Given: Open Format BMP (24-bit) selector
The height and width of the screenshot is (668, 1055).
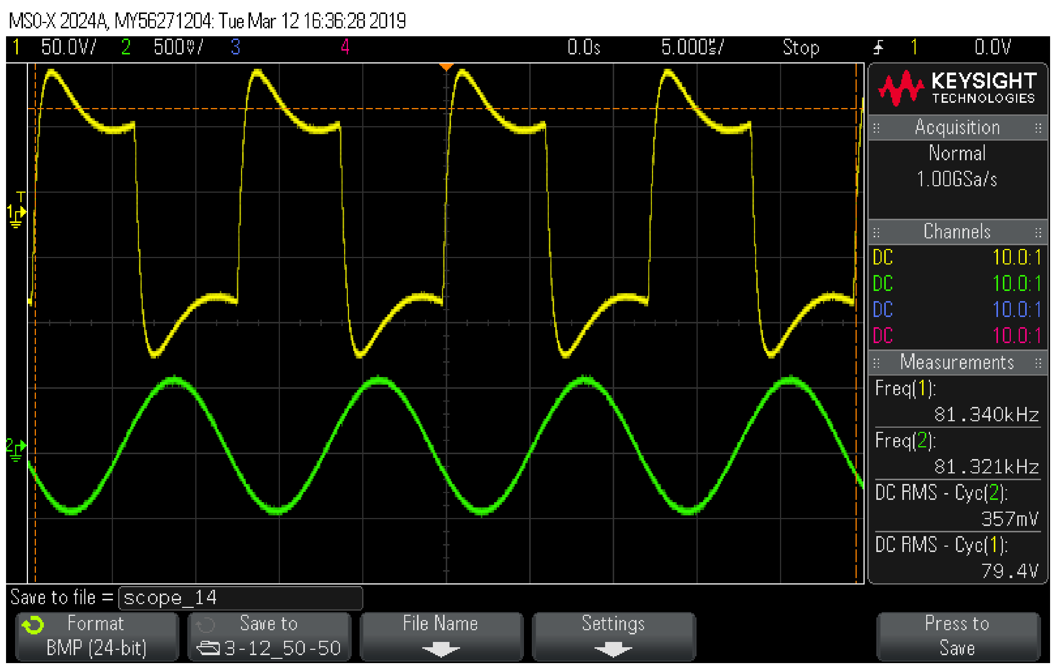Looking at the screenshot, I should pos(97,636).
